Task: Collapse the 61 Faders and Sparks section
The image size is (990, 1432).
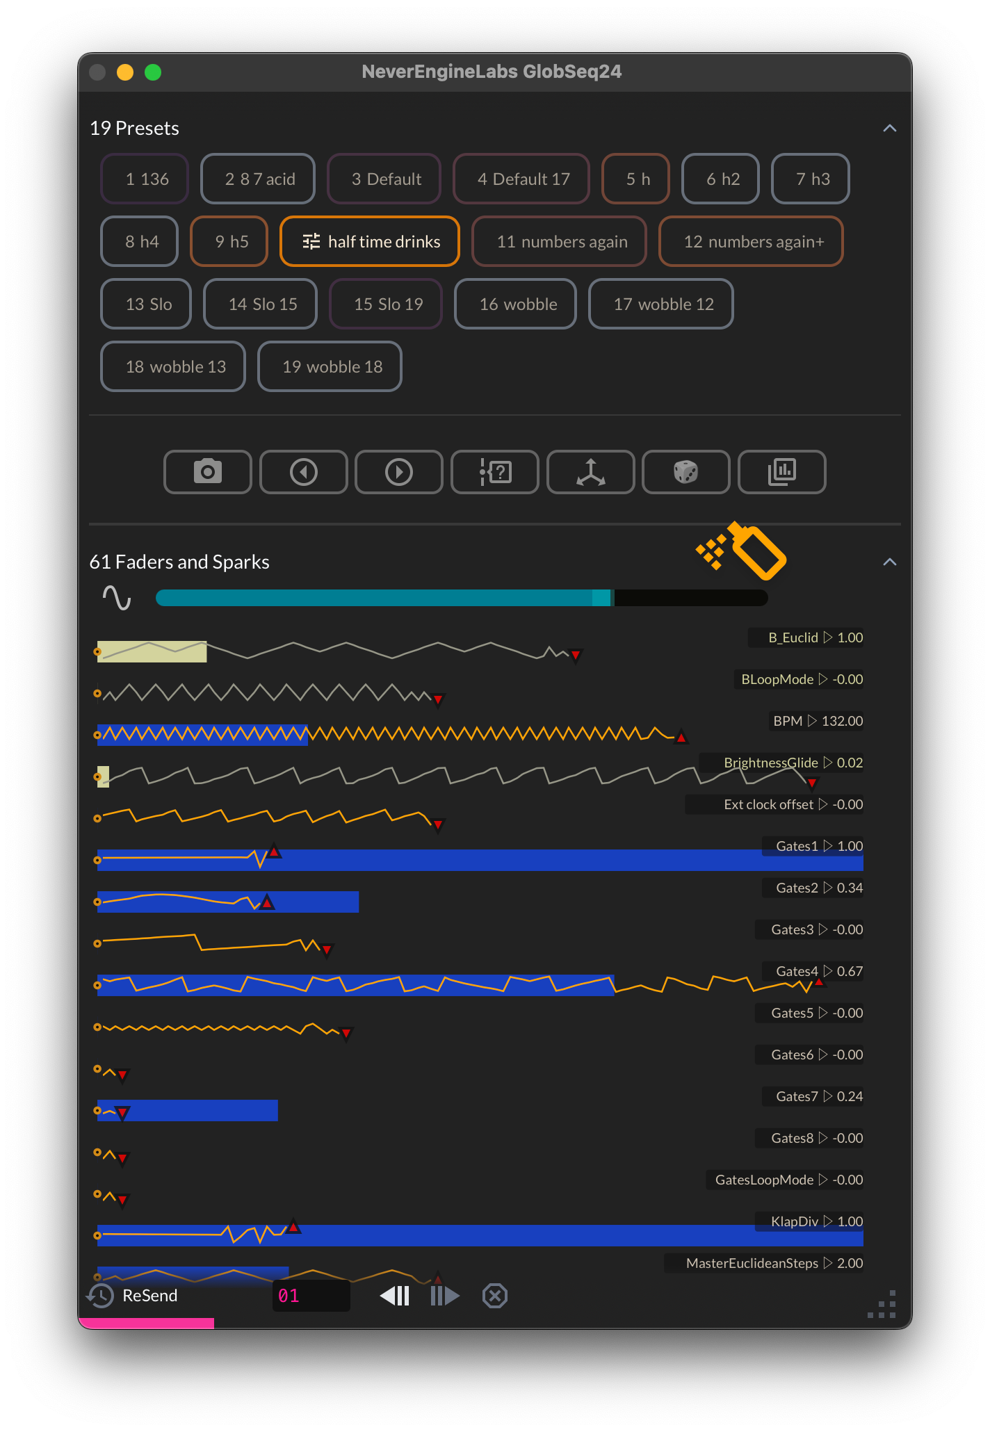Action: click(889, 562)
